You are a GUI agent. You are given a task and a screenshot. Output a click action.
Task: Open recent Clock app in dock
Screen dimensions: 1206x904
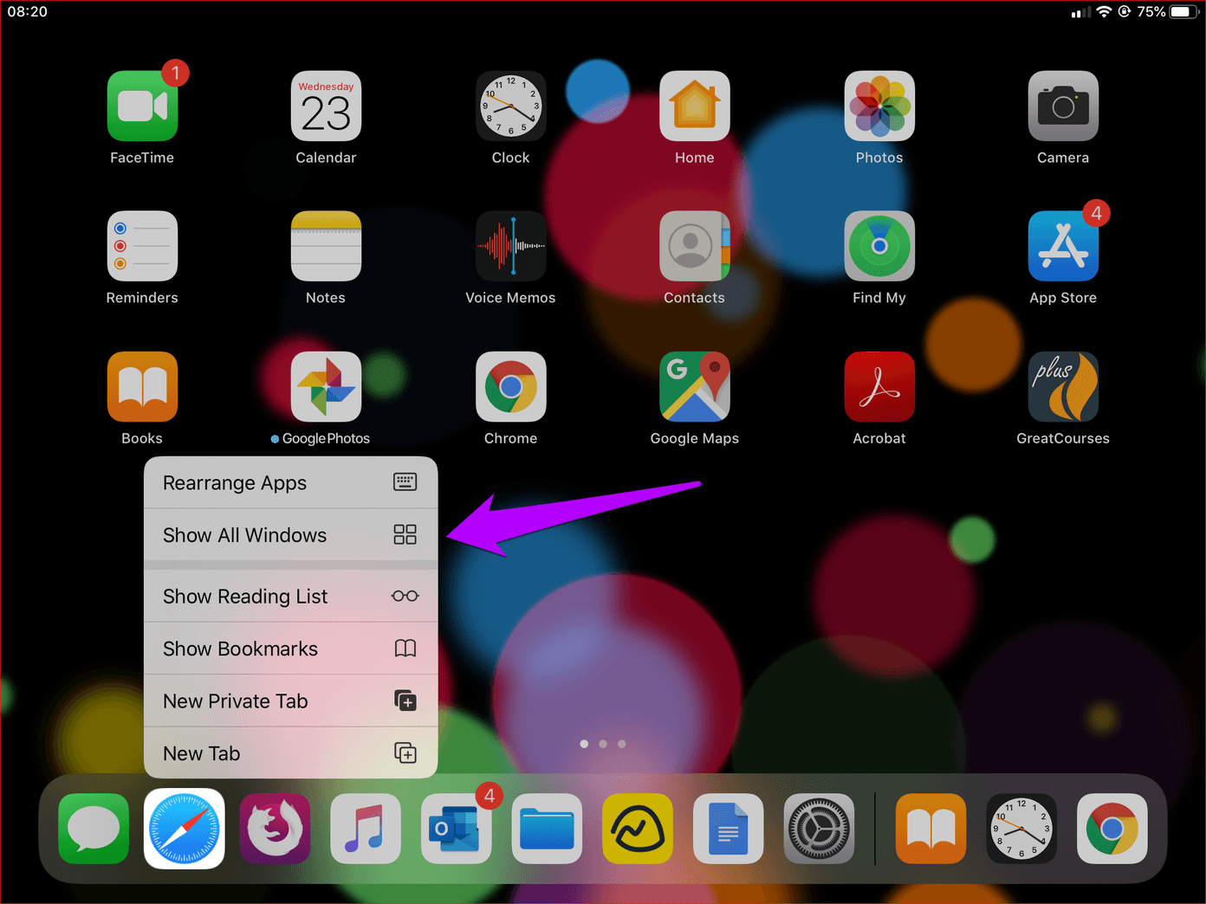[x=1021, y=829]
